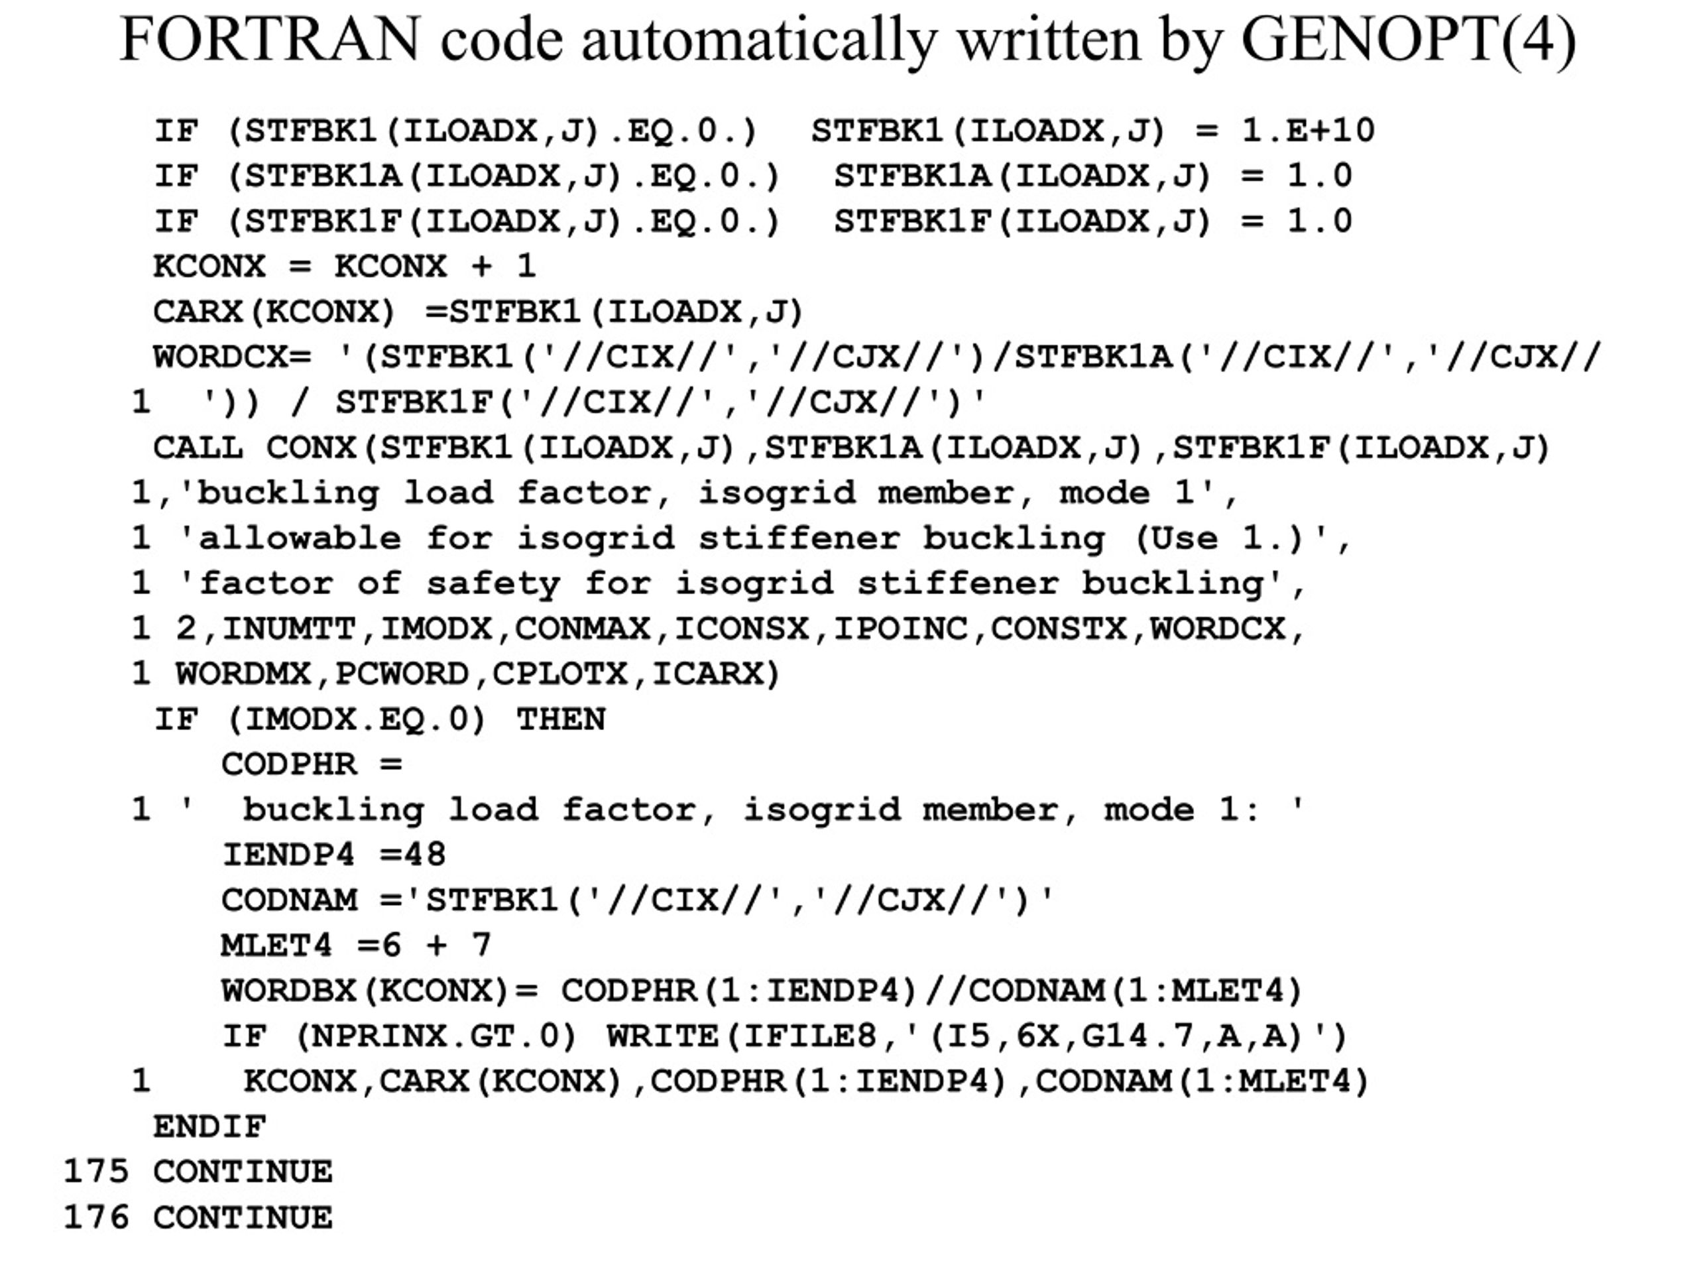The width and height of the screenshot is (1697, 1273).
Task: Click the '176 CONTINUE' line
Action: pos(198,1218)
